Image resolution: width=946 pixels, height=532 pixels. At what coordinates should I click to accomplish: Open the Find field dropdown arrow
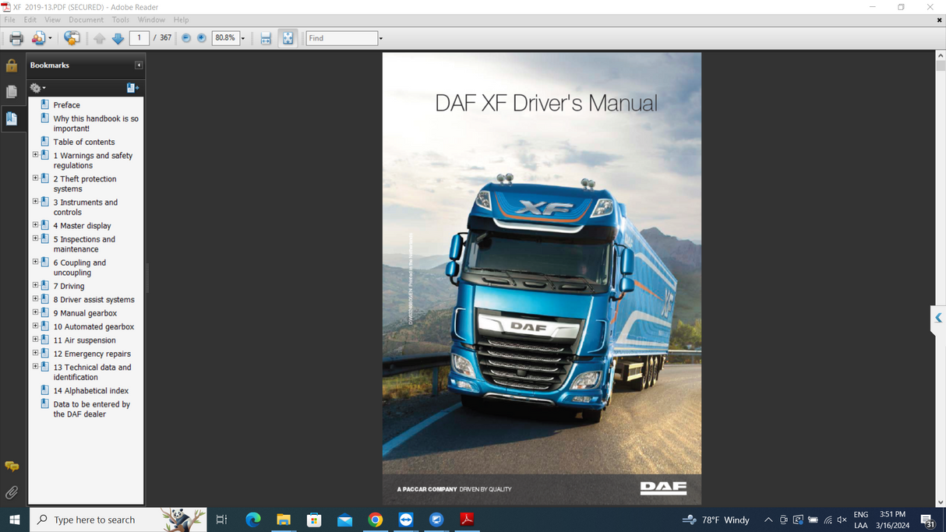coord(380,37)
